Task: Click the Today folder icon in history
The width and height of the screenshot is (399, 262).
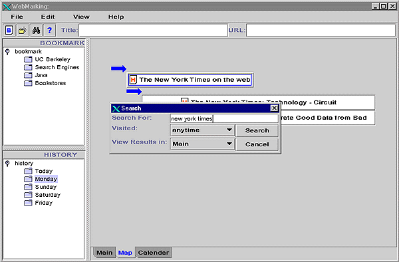Action: click(28, 171)
